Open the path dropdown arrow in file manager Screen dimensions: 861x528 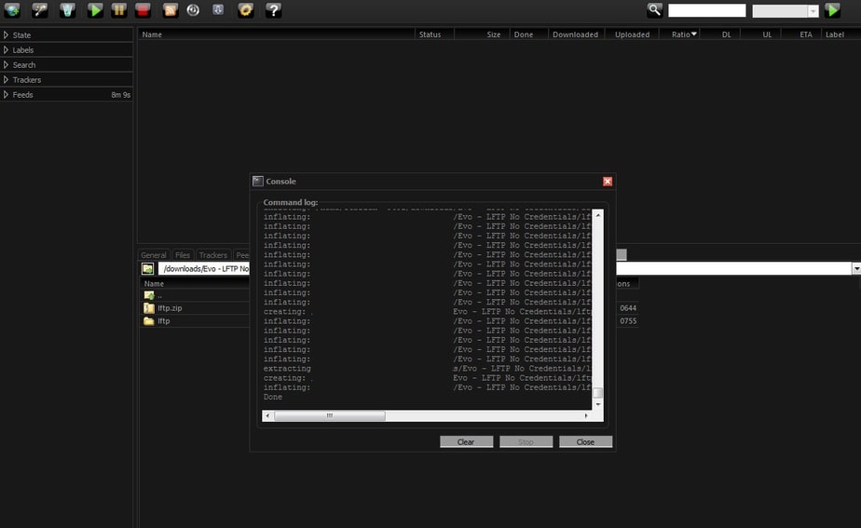(x=856, y=268)
